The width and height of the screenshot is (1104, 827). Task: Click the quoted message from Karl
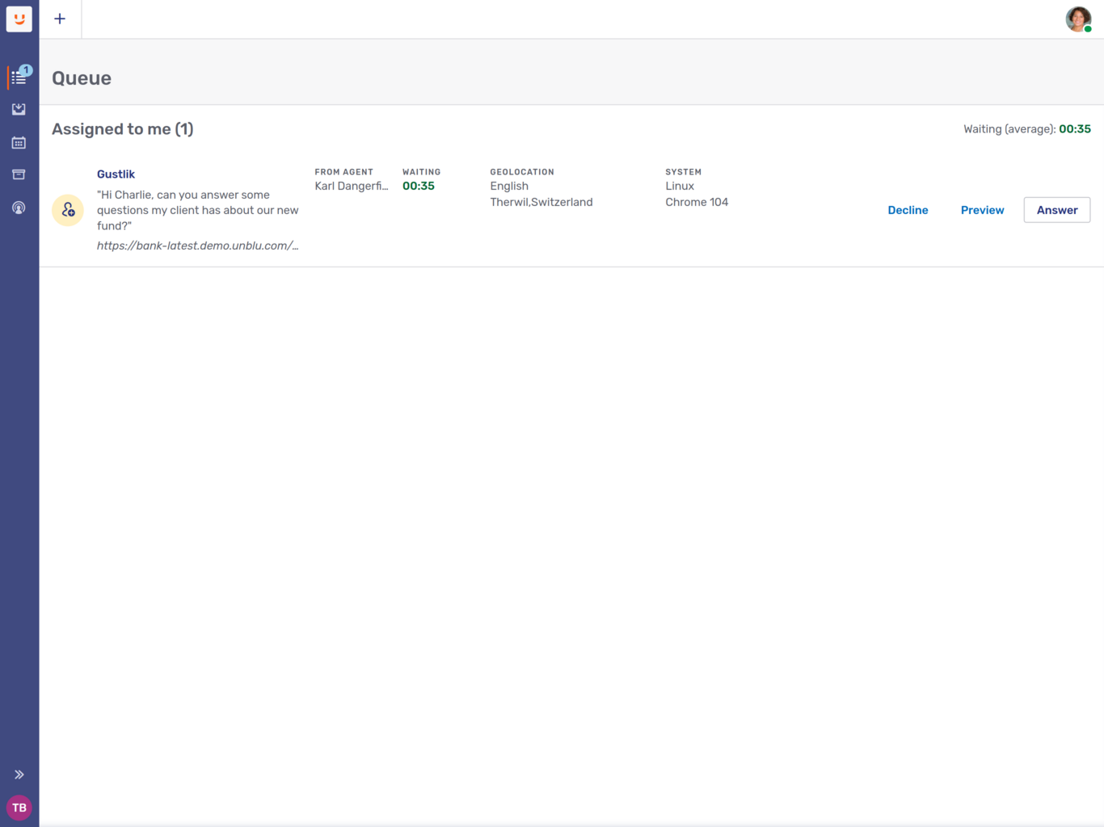(197, 210)
